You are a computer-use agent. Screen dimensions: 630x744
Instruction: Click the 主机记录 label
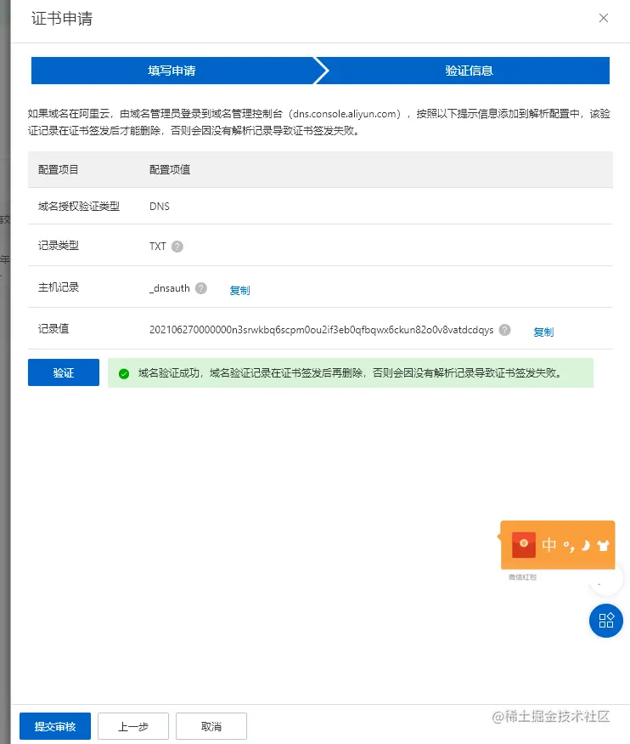coord(59,287)
